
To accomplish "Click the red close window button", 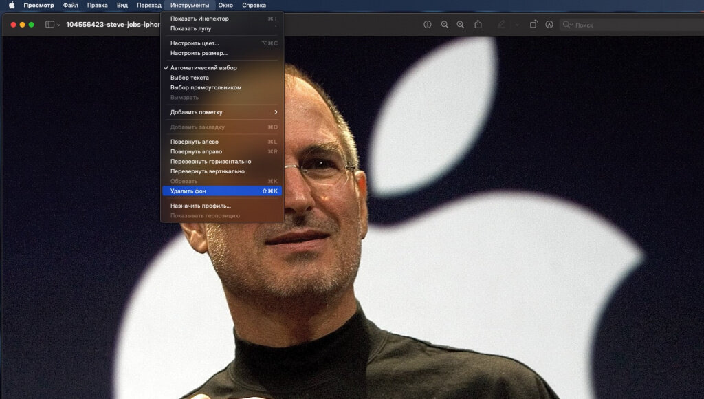I will (14, 25).
